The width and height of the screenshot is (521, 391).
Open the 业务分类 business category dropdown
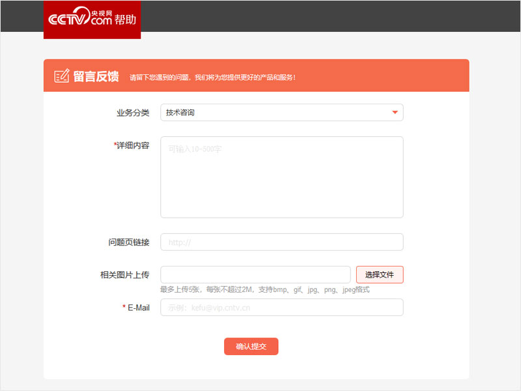tap(281, 112)
